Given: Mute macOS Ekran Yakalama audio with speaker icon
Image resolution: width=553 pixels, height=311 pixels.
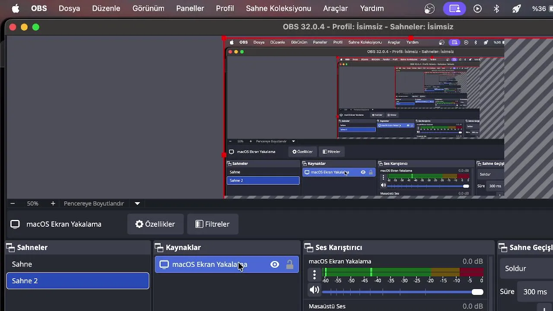Looking at the screenshot, I should (314, 290).
